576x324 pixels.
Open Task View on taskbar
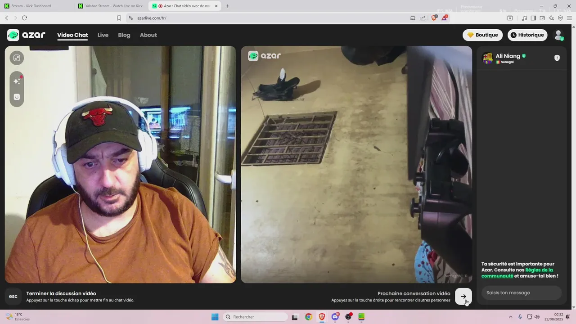[295, 317]
